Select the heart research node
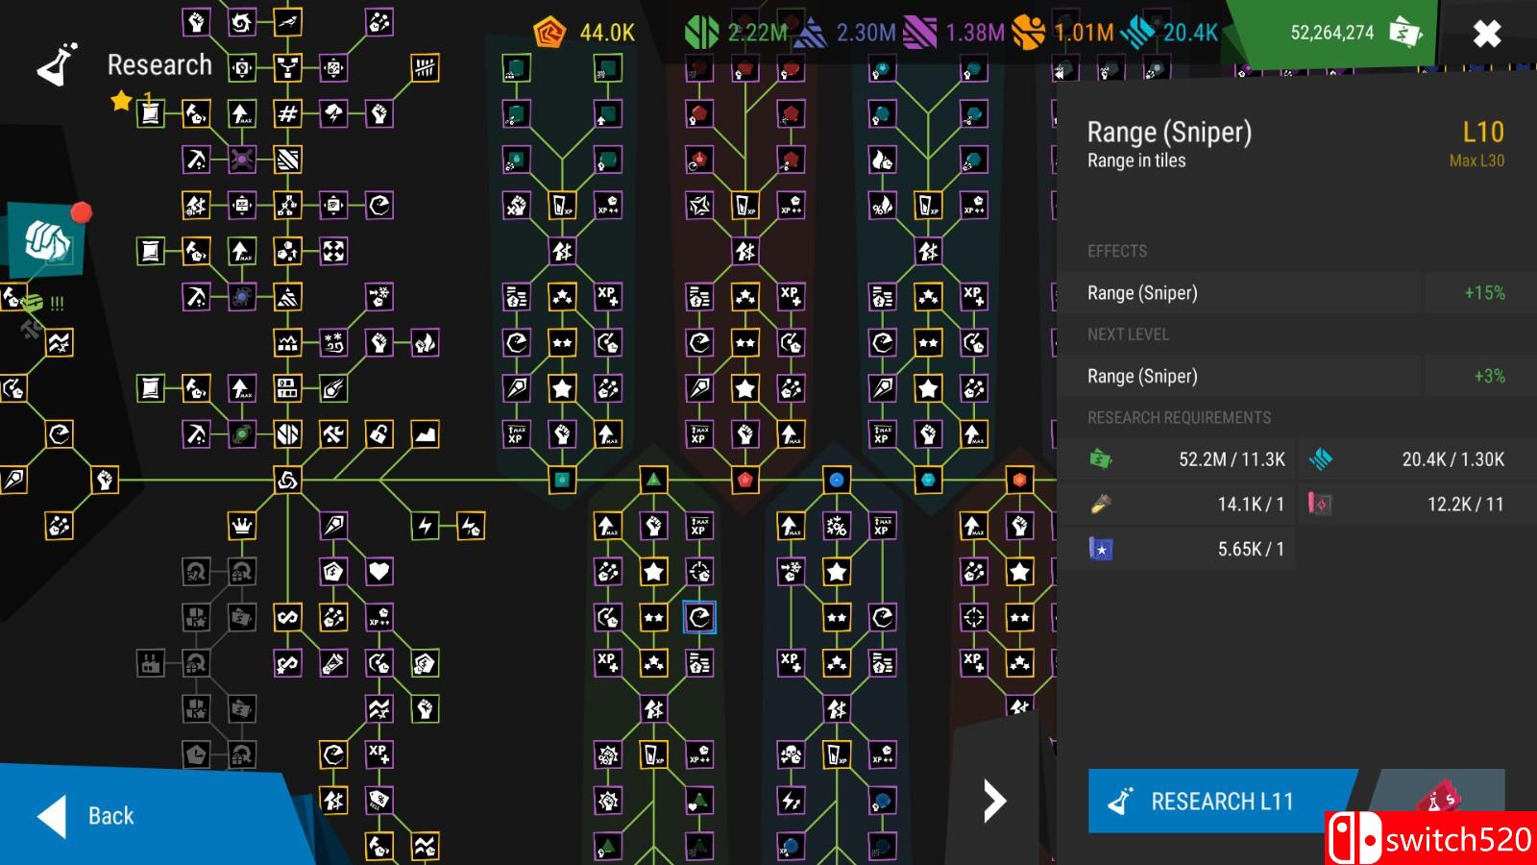 click(x=379, y=572)
